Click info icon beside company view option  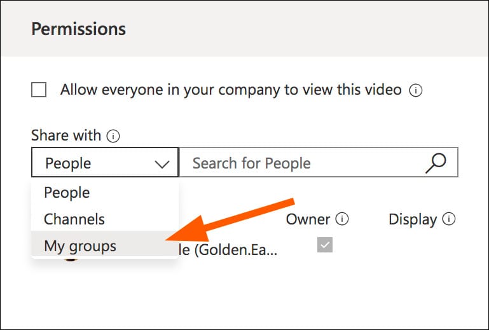coord(416,90)
